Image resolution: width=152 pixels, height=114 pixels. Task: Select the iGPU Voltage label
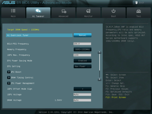click(x=14, y=94)
